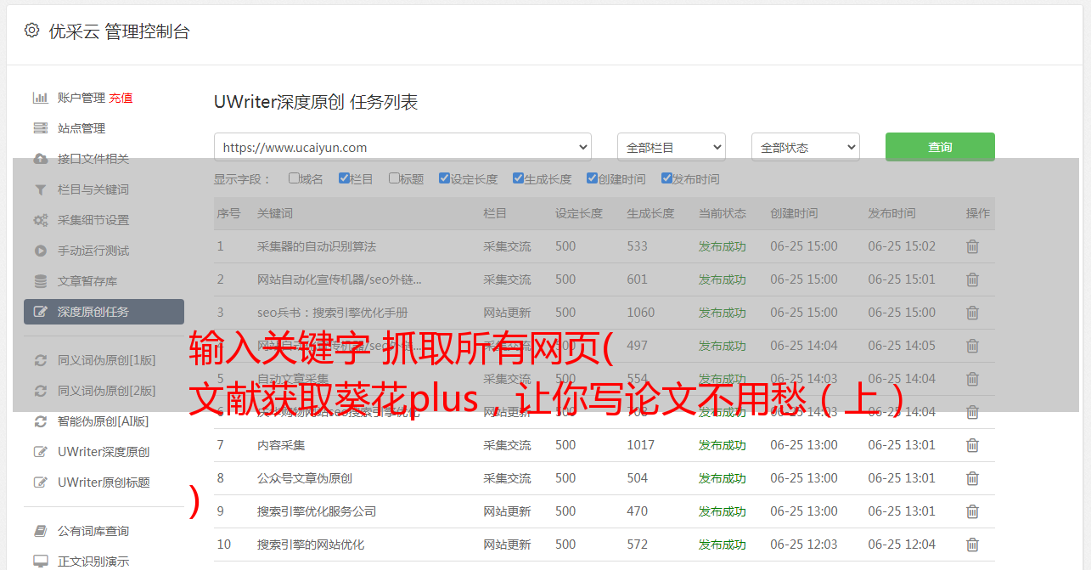The image size is (1091, 570).
Task: Open the 全部状态 dropdown
Action: [806, 147]
